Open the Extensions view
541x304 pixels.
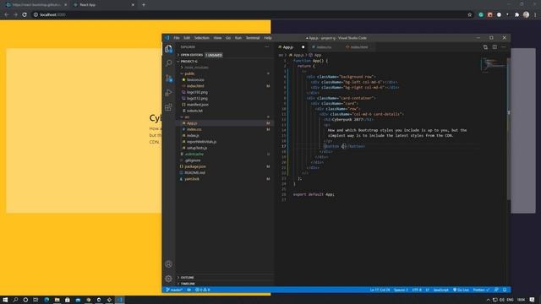pos(168,107)
